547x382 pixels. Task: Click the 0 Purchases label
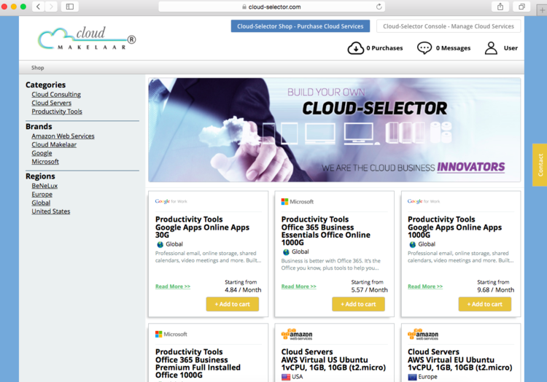384,48
